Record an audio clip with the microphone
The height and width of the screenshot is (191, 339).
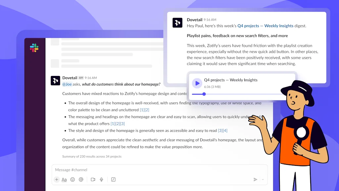(101, 179)
